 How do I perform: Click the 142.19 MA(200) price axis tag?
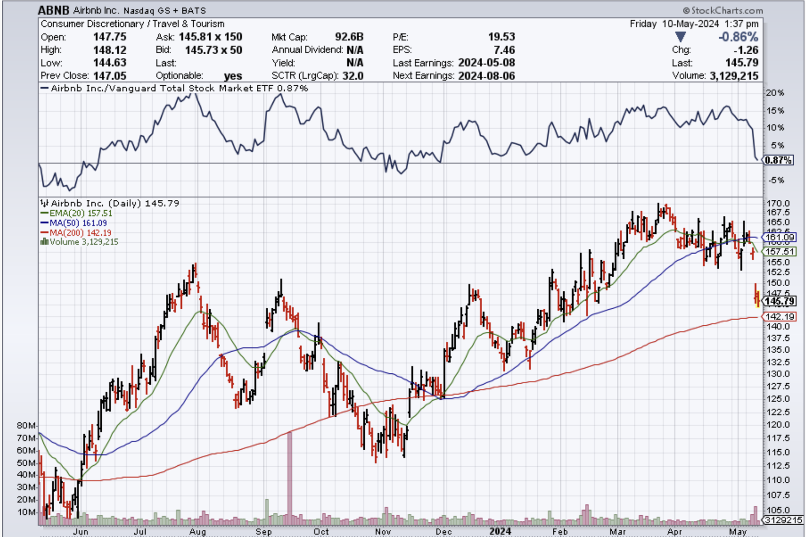tap(780, 317)
